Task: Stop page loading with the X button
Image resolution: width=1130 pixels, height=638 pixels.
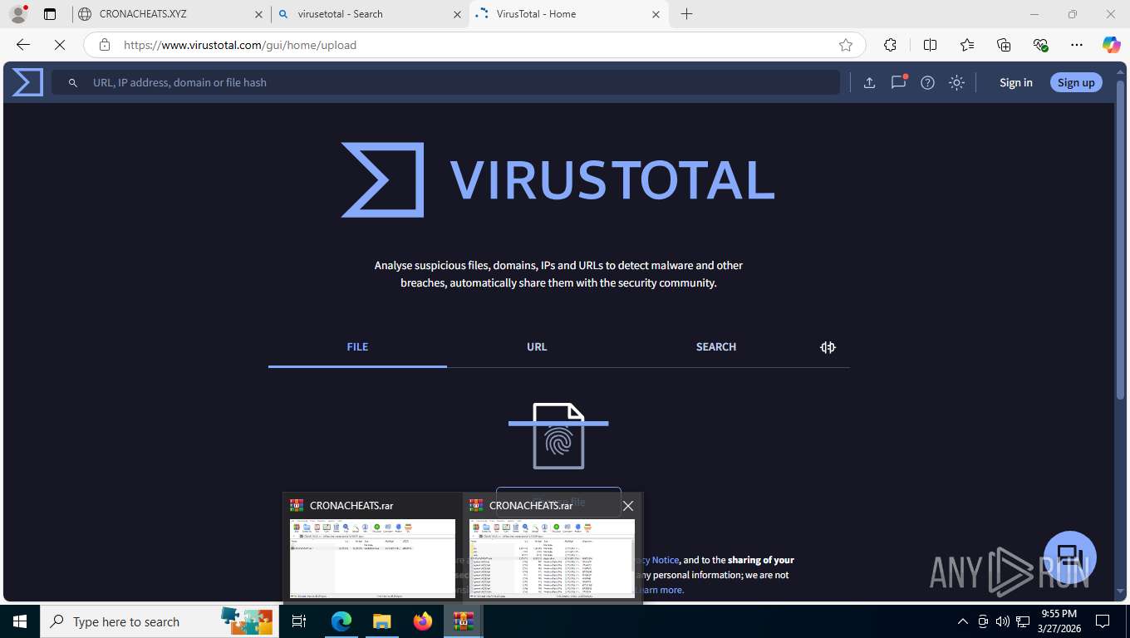Action: (60, 45)
